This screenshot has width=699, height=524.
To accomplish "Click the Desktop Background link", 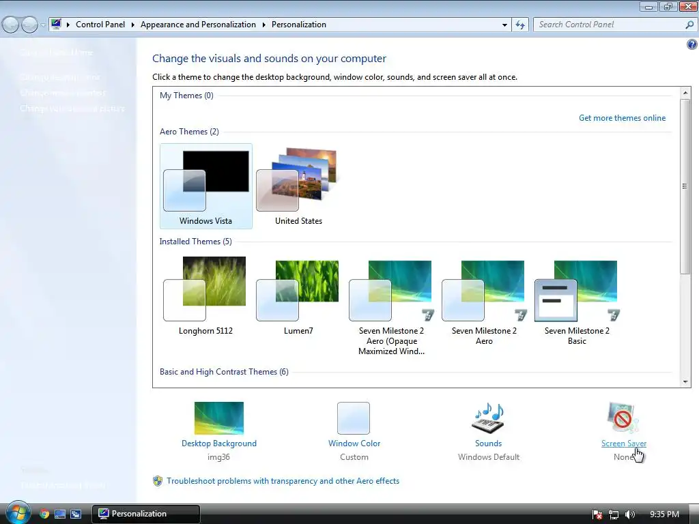I will tap(219, 443).
